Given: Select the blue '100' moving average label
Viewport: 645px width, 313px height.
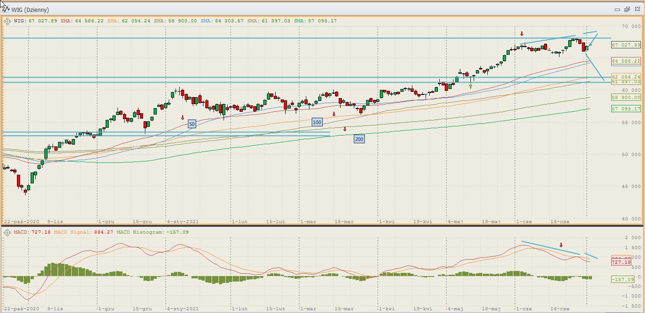Looking at the screenshot, I should click(317, 122).
